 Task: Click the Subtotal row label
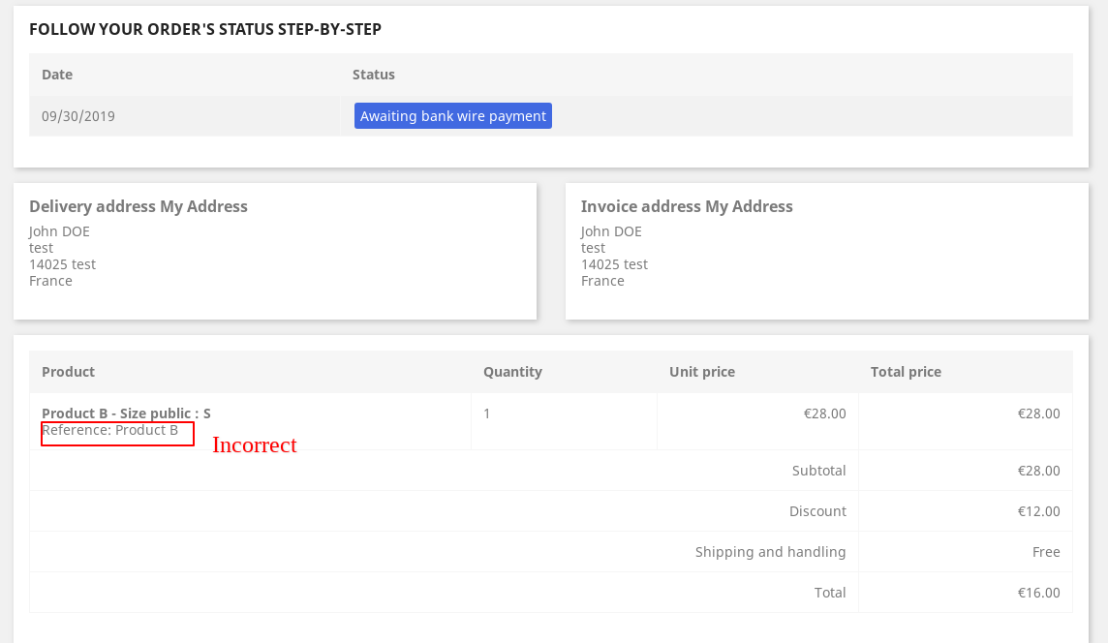[818, 471]
